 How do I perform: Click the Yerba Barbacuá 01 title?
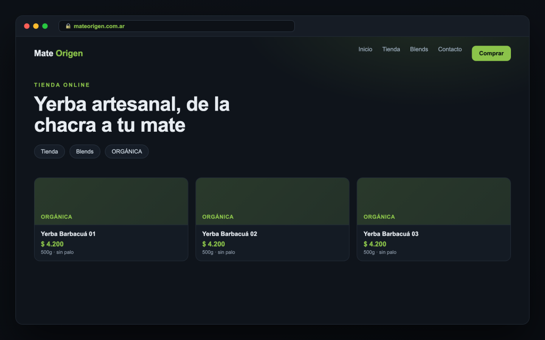[x=68, y=234]
